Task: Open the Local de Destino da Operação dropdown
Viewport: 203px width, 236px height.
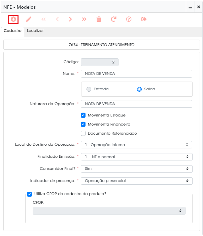Action: click(x=136, y=145)
